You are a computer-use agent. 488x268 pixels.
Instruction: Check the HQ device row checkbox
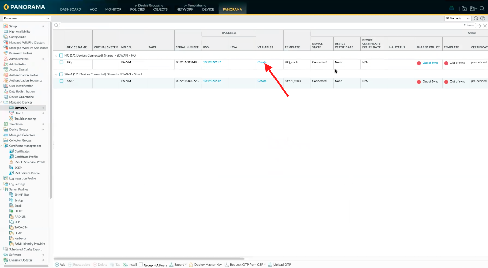click(x=61, y=62)
